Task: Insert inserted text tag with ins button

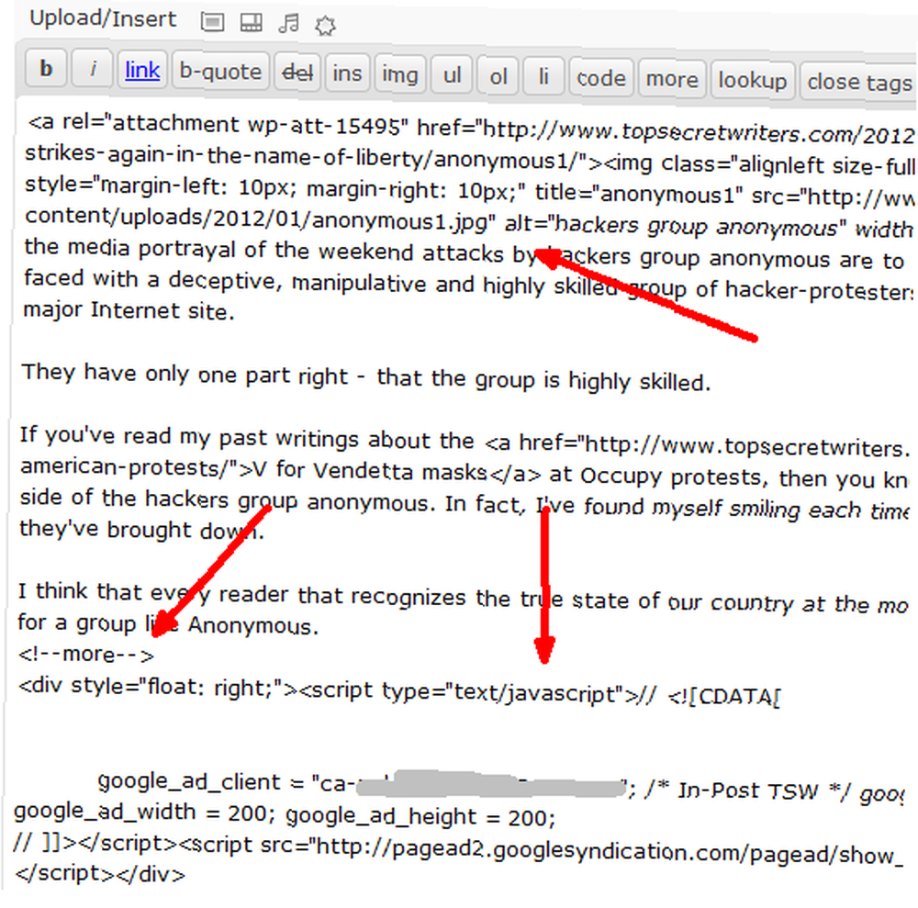Action: pyautogui.click(x=347, y=74)
